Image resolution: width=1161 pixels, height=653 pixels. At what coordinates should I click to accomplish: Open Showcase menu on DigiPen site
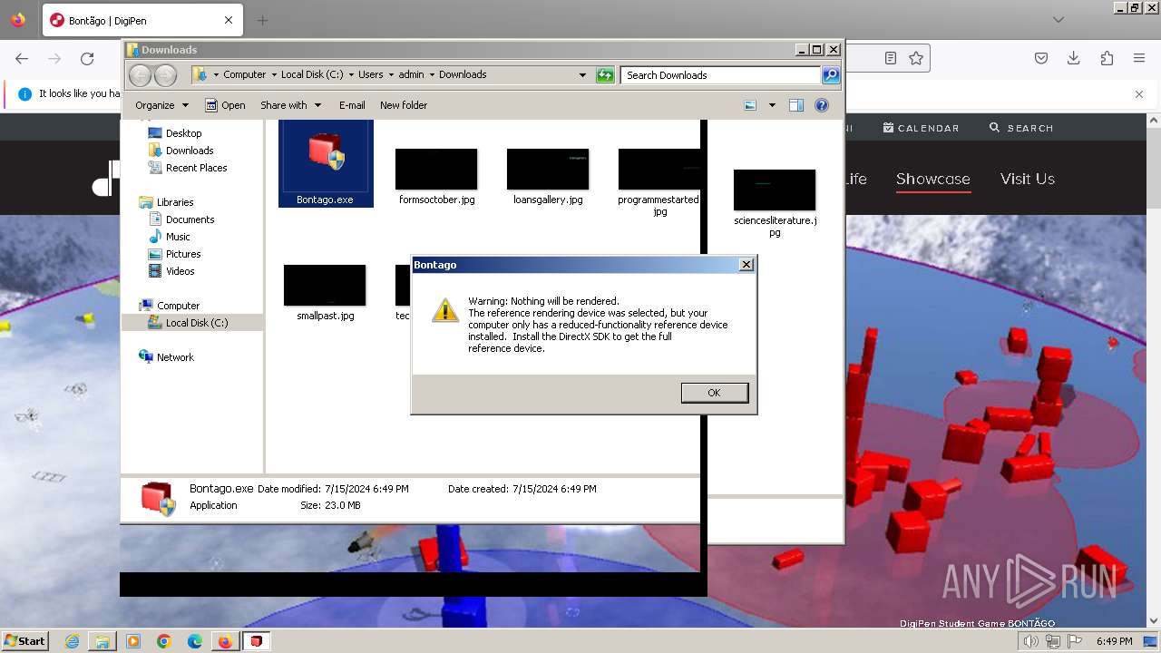click(933, 179)
